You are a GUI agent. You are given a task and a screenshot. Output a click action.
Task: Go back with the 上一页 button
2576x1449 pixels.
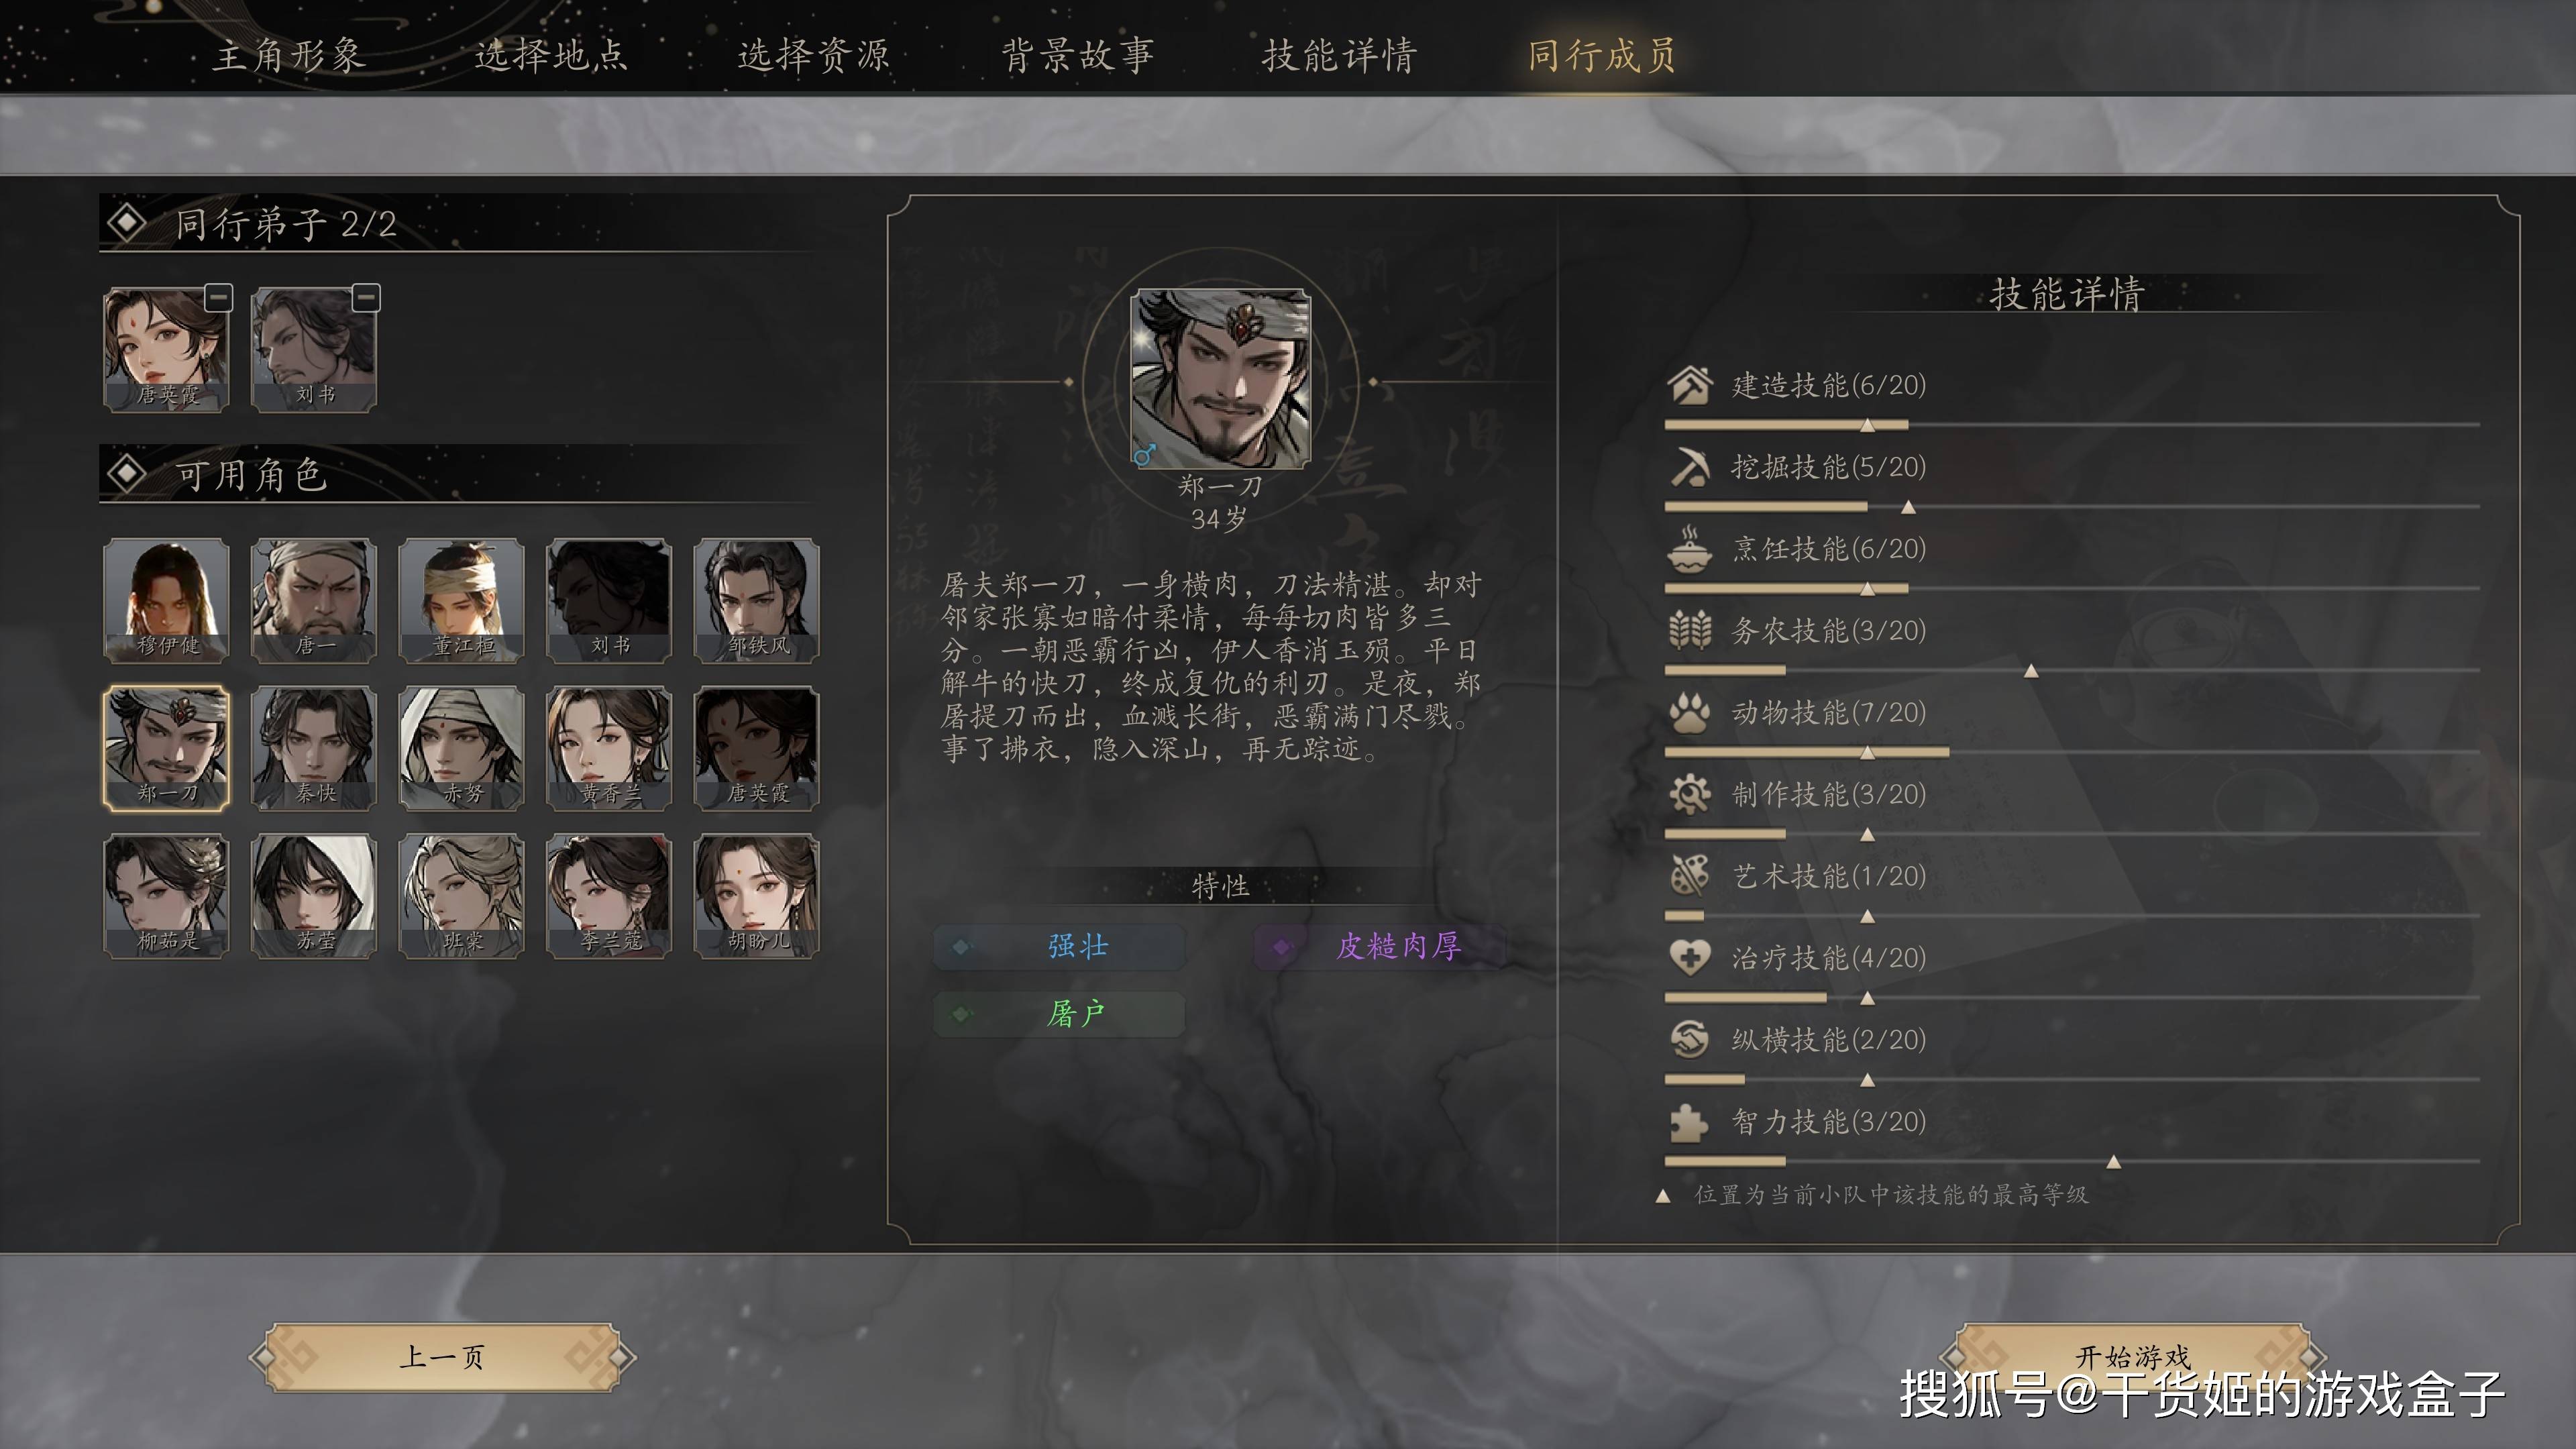[x=442, y=1357]
